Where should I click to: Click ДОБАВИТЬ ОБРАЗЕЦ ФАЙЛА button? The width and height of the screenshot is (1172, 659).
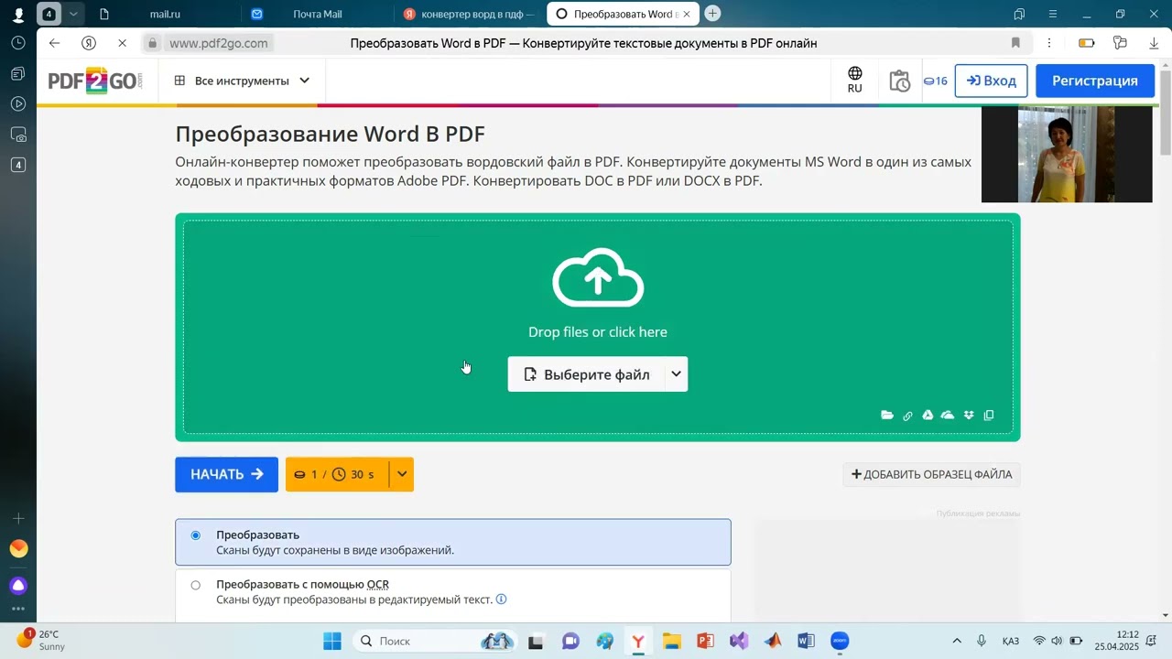(x=931, y=474)
